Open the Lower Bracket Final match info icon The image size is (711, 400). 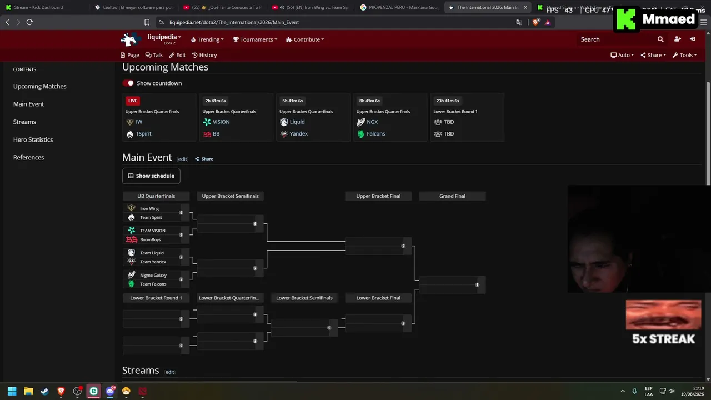pyautogui.click(x=403, y=323)
